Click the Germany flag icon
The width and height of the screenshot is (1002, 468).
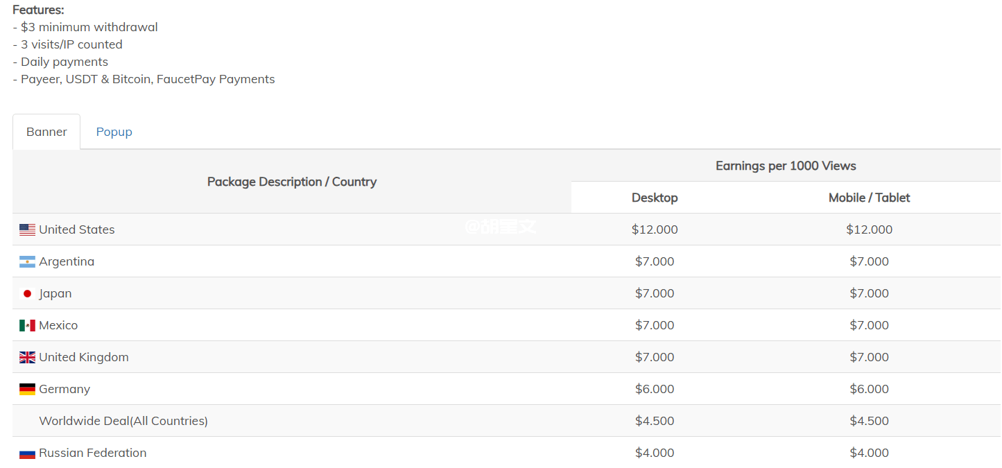click(27, 389)
